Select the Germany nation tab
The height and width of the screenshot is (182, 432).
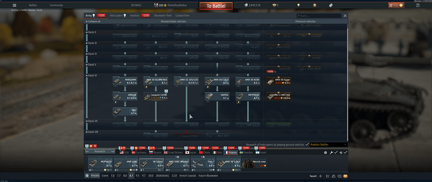[x=139, y=152]
